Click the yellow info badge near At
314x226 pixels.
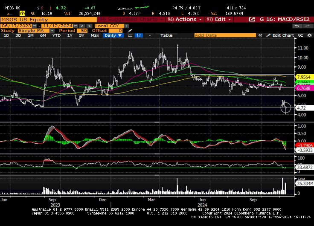point(23,13)
